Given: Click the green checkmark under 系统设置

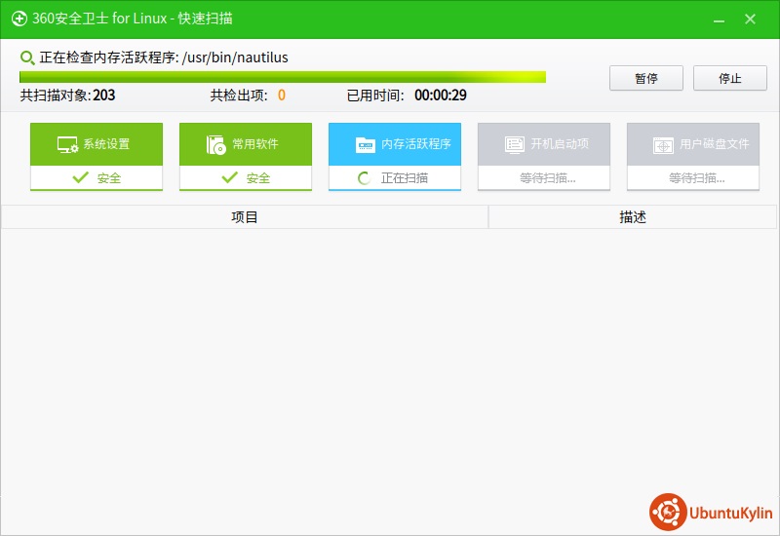Looking at the screenshot, I should pos(81,177).
